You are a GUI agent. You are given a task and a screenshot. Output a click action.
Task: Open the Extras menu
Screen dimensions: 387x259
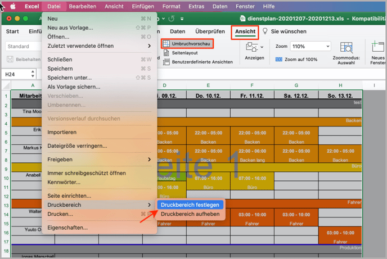(x=196, y=6)
